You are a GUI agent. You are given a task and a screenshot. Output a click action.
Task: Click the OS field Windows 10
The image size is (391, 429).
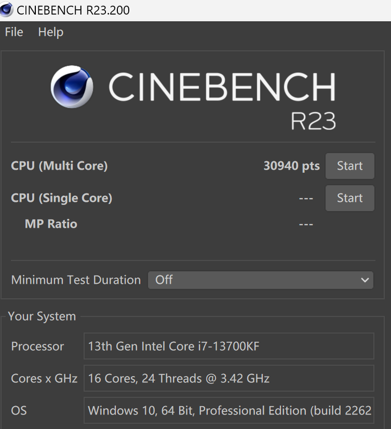[x=229, y=411]
